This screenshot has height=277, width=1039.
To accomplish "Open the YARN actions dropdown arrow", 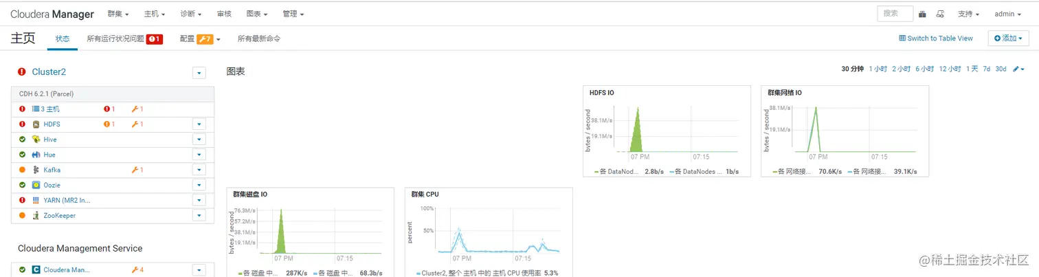I will point(199,200).
